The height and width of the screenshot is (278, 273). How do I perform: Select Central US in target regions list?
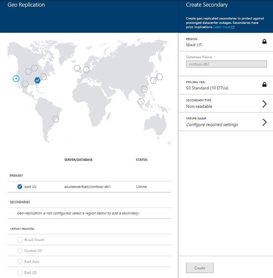click(x=33, y=251)
